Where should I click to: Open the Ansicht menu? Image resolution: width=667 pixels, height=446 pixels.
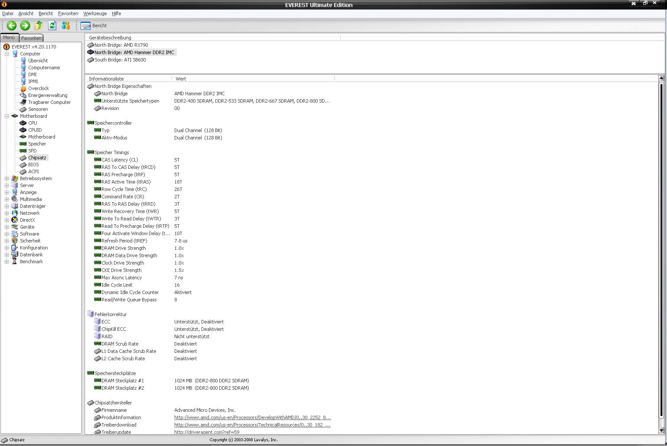coord(26,13)
